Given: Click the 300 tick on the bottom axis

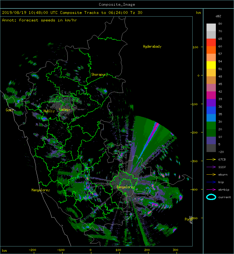Looking at the screenshot, I should point(175,250).
